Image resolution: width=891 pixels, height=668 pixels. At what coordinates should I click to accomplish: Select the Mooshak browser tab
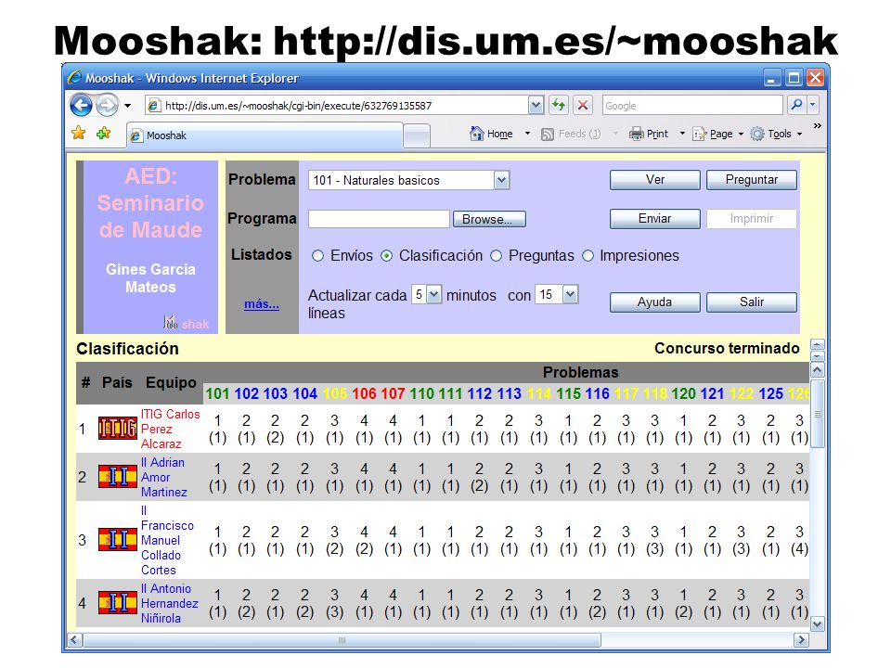pos(265,135)
